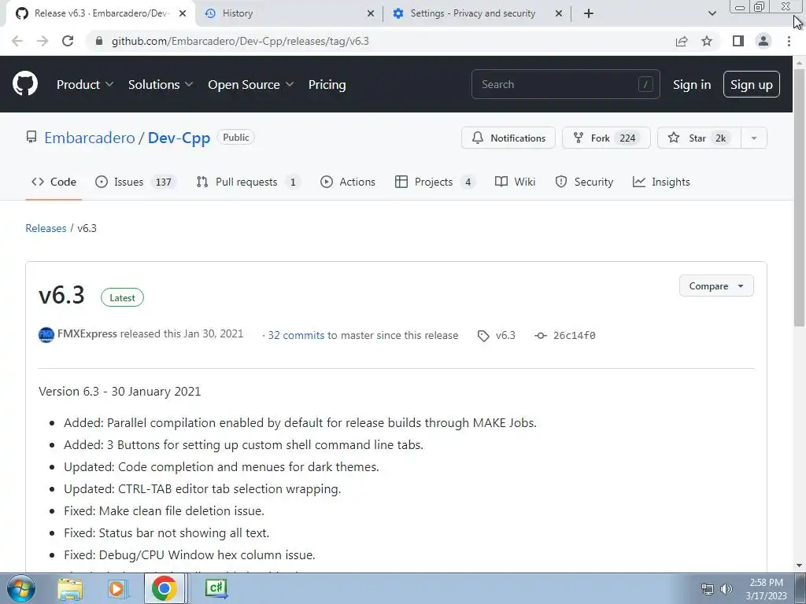Screen dimensions: 806x604
Task: Click the scrollbar down arrow
Action: (799, 565)
